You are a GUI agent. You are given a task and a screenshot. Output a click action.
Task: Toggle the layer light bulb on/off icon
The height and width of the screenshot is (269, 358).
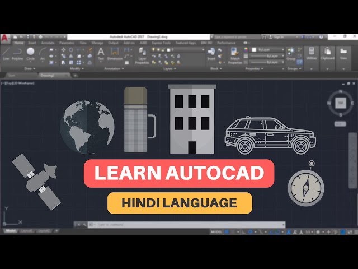153,50
